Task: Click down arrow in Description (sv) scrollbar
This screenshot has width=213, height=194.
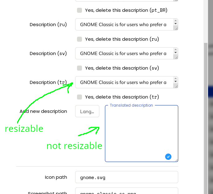Action: (175, 53)
